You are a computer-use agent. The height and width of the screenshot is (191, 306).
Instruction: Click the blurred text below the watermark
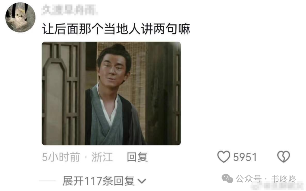point(277,186)
